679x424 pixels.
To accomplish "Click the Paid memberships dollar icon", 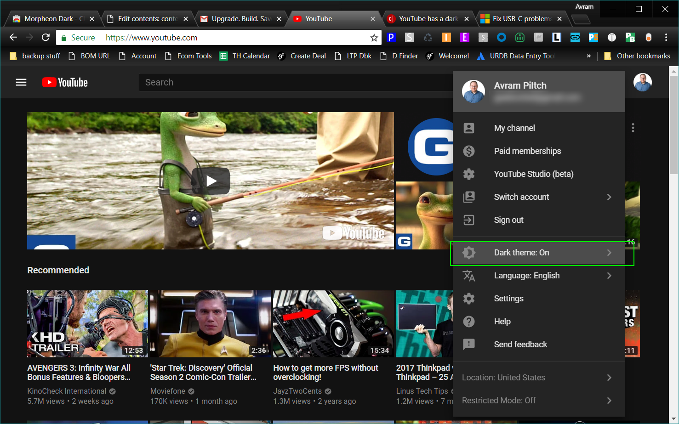I will [469, 151].
